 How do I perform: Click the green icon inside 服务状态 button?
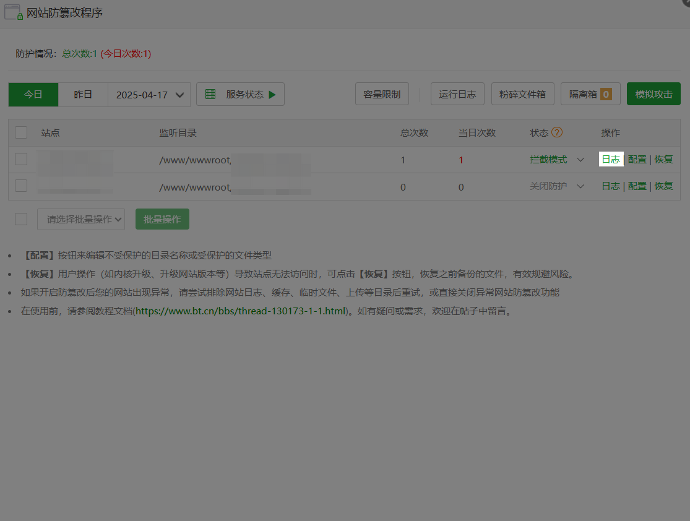pos(210,93)
